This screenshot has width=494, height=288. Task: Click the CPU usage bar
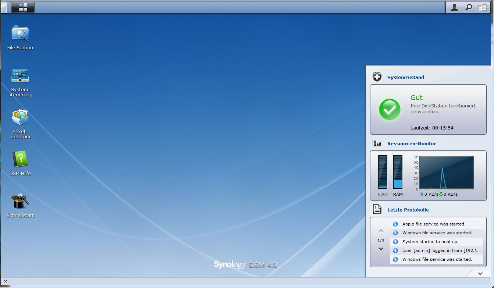383,172
